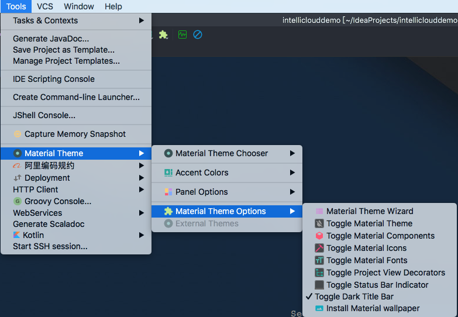Click the Groovy Console green G icon
This screenshot has width=458, height=317.
tap(18, 201)
